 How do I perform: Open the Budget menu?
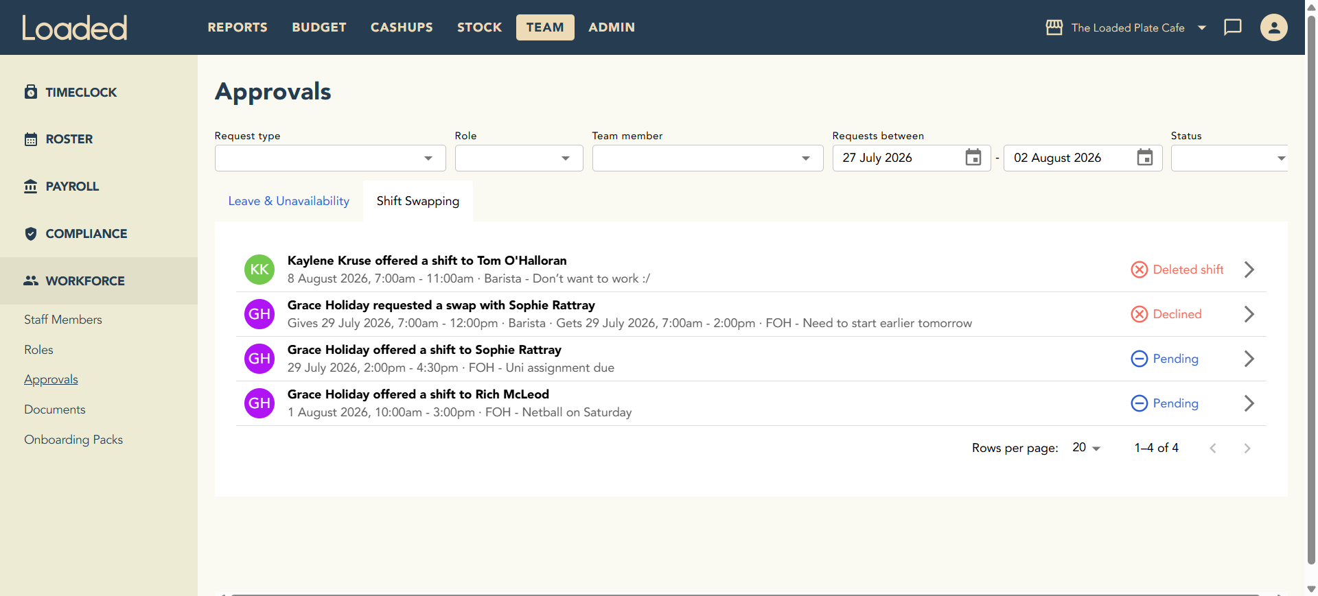pos(319,27)
